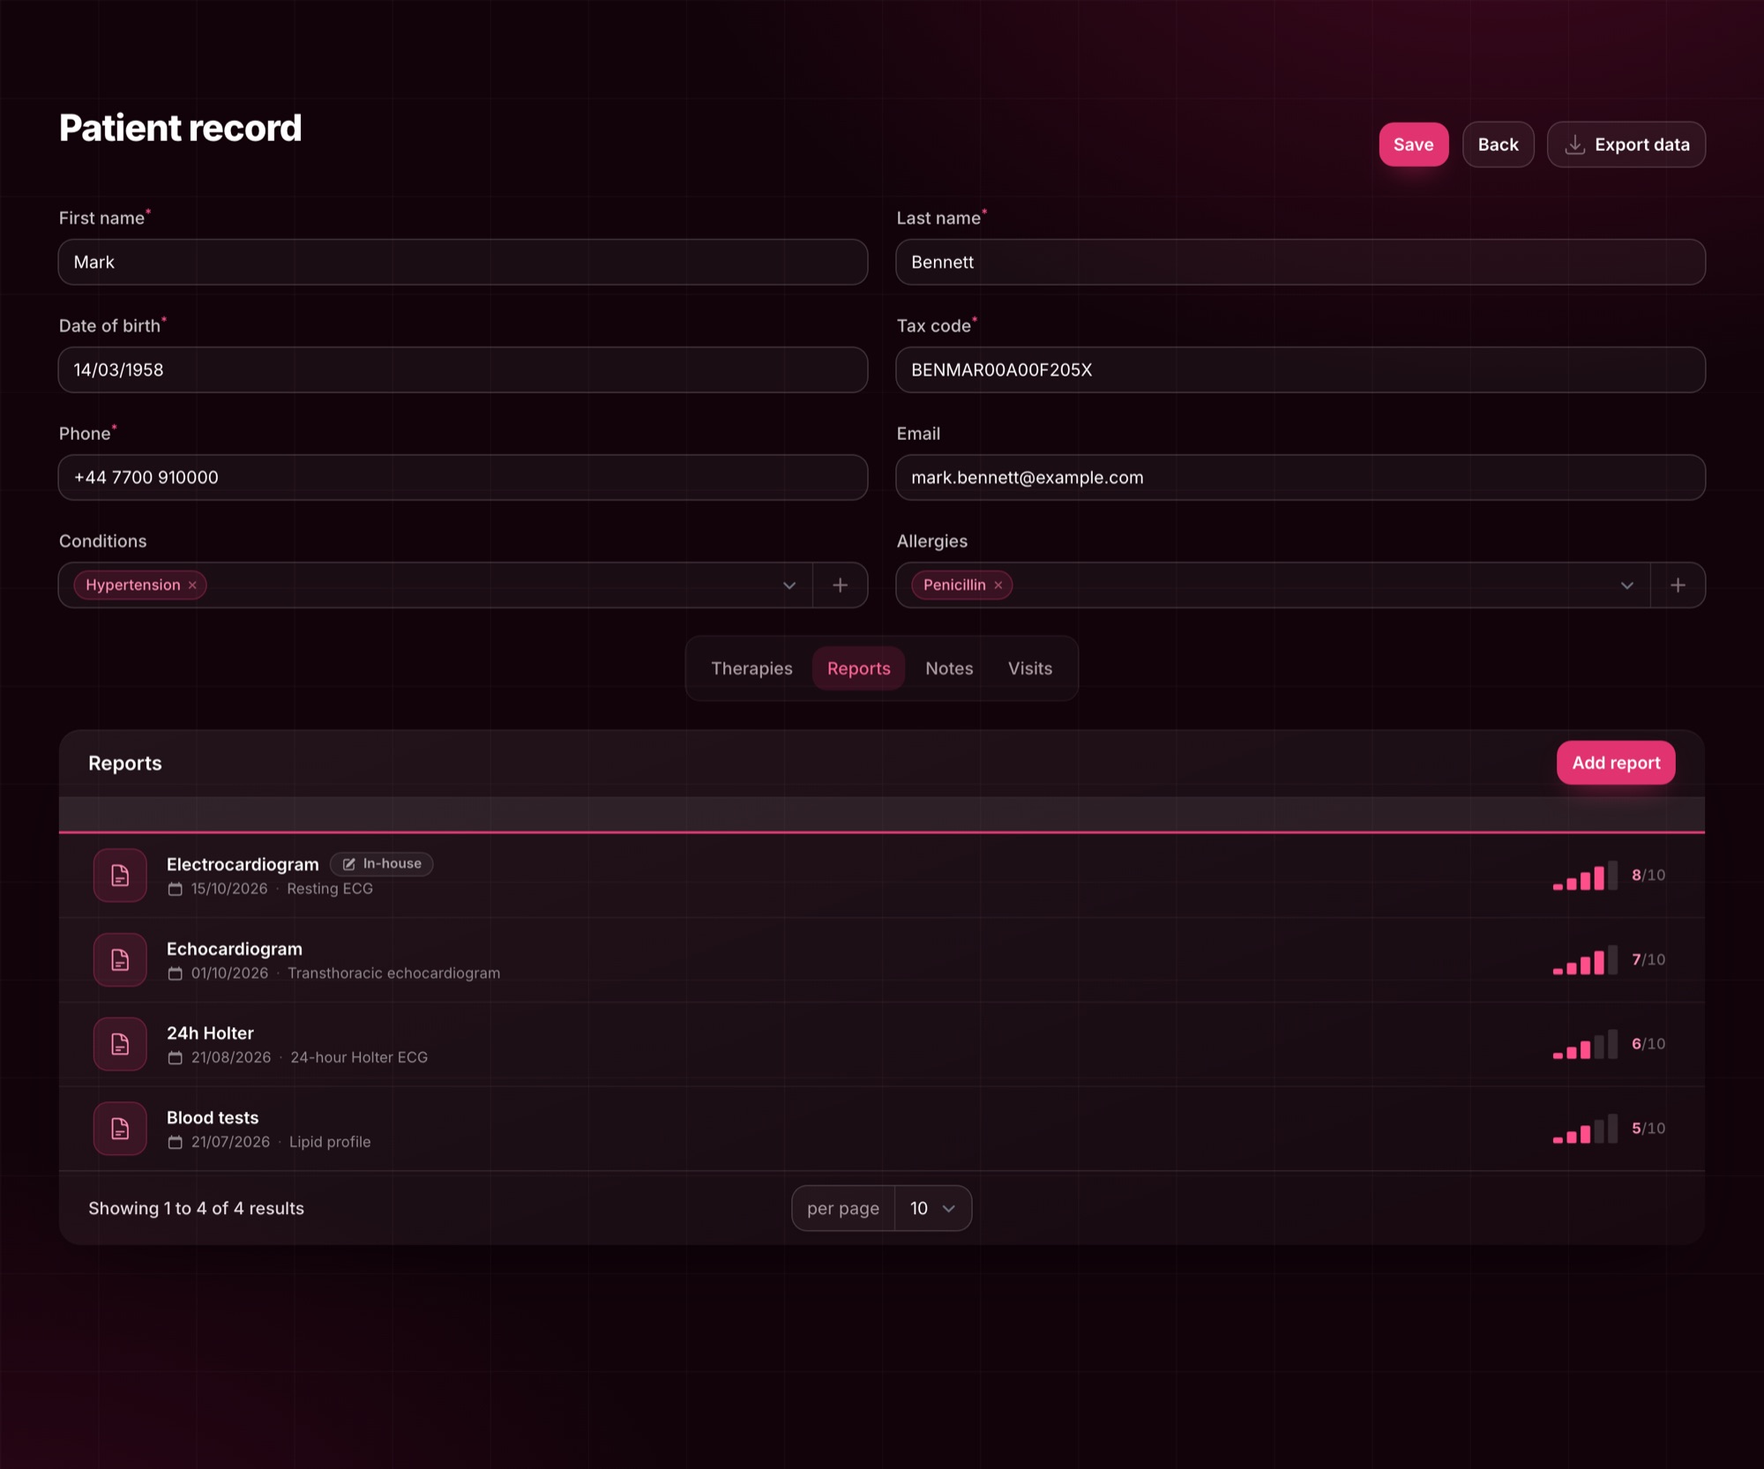Expand the Conditions dropdown chevron
The height and width of the screenshot is (1469, 1764).
(789, 585)
